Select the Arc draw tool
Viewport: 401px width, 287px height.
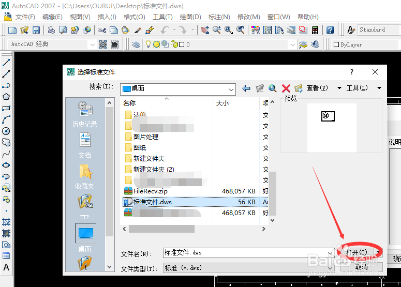(x=6, y=119)
